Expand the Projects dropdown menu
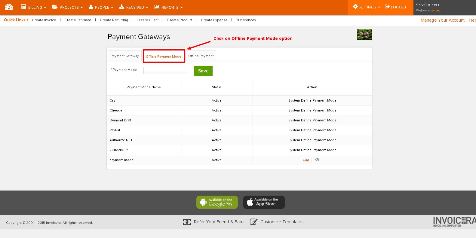Image resolution: width=476 pixels, height=238 pixels. click(x=67, y=7)
